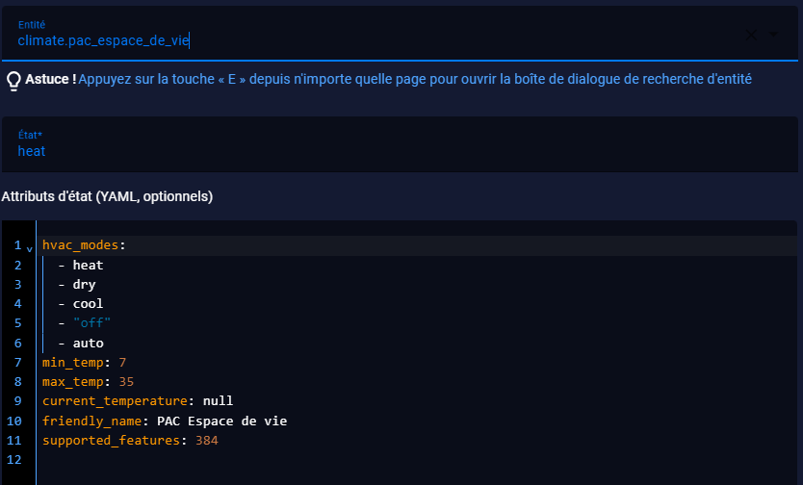Open the entity search dialog tip link
The width and height of the screenshot is (803, 485).
pyautogui.click(x=415, y=79)
